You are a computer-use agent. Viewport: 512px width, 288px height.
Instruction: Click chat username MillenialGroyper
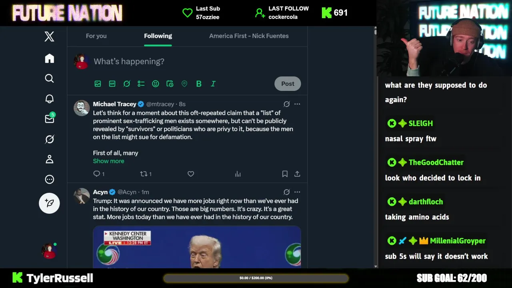click(458, 241)
